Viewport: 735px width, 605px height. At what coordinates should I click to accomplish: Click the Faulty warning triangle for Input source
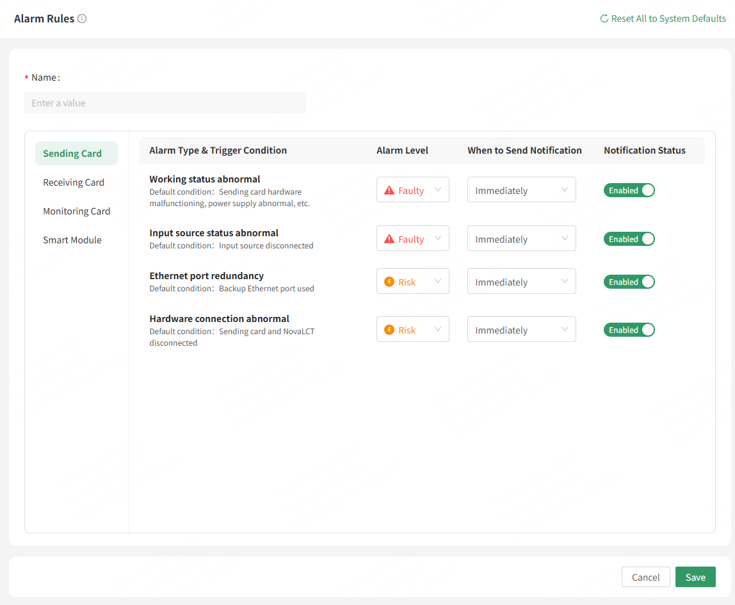[x=389, y=239]
